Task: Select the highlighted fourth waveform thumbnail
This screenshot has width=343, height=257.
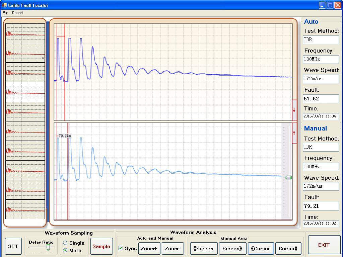Action: (x=25, y=92)
